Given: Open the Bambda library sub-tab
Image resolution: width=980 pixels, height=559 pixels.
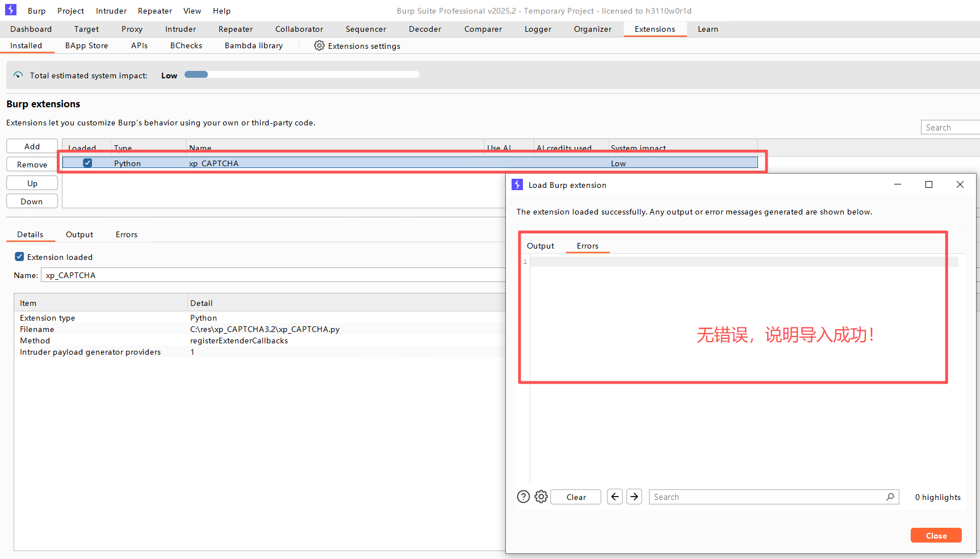Looking at the screenshot, I should tap(254, 45).
